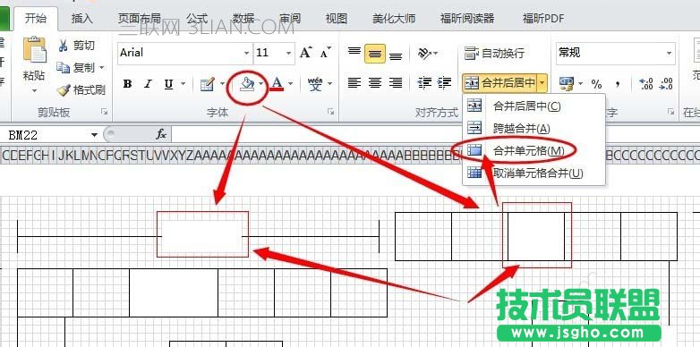Toggle middle vertical alignment
This screenshot has height=347, width=700.
(x=375, y=54)
